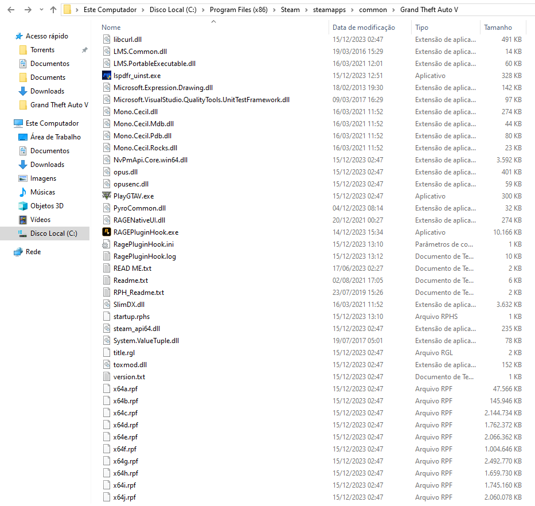Click Disco Local (C:) breadcrumb segment
This screenshot has height=506, width=535.
[x=173, y=10]
